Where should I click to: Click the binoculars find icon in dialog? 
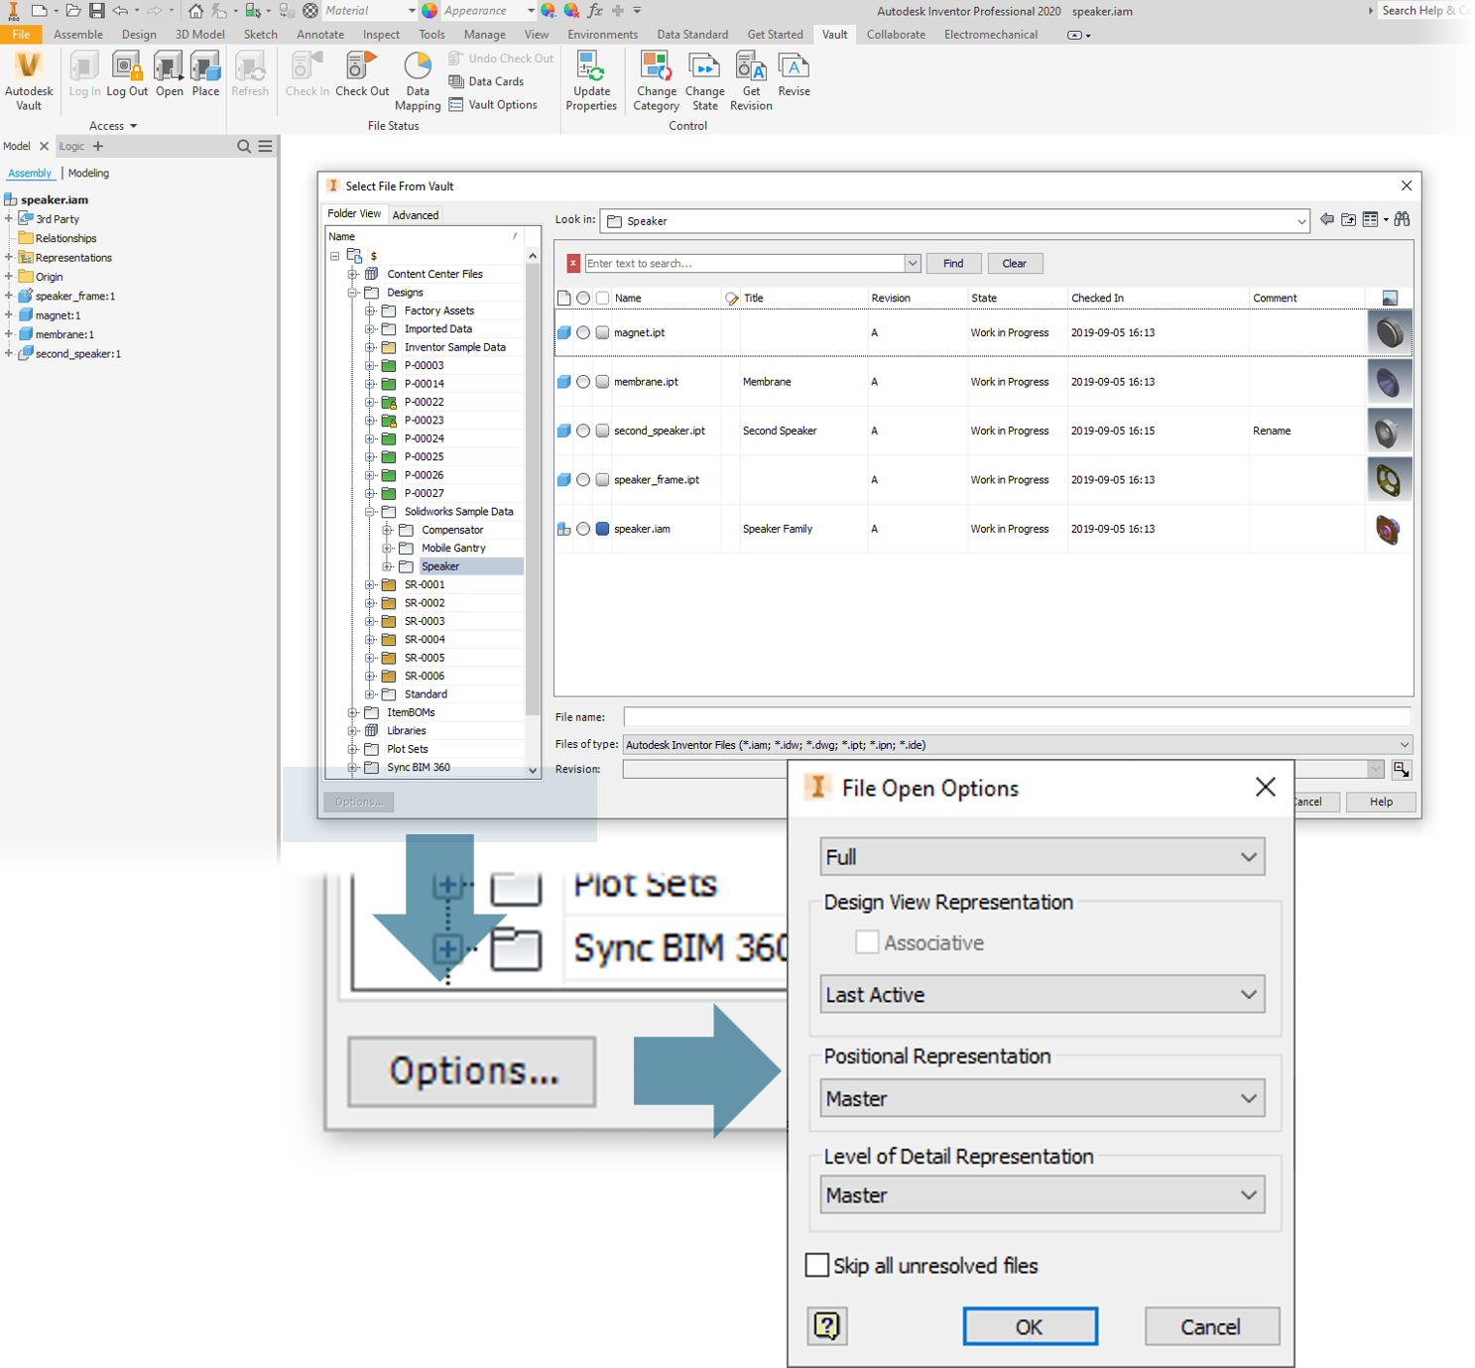point(1402,220)
